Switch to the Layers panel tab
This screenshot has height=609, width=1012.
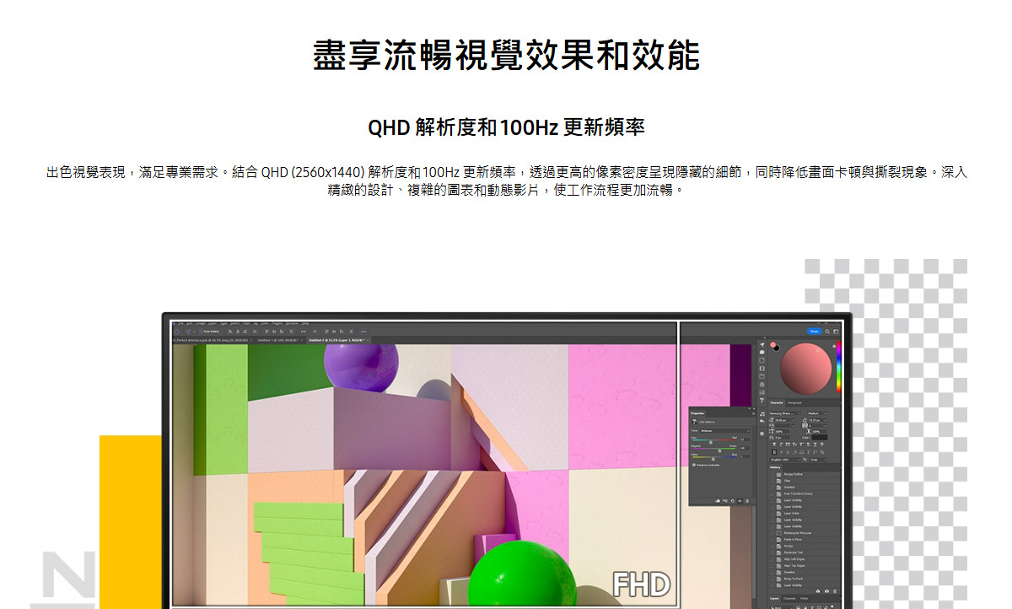pos(774,599)
